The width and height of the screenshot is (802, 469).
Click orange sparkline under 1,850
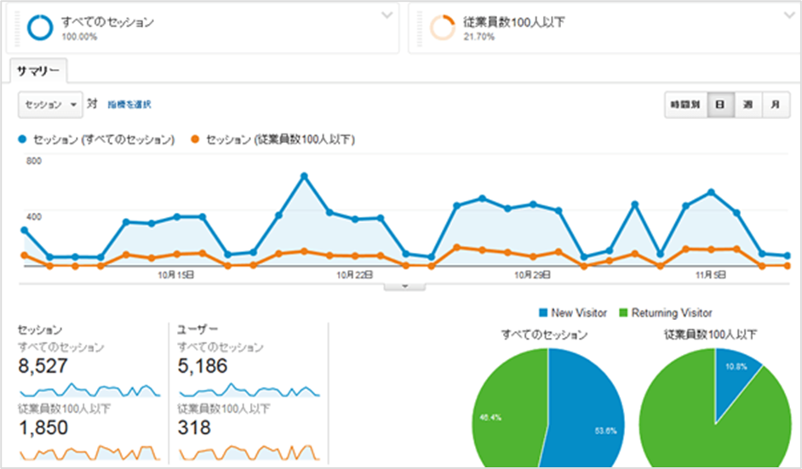(x=90, y=453)
